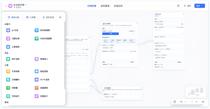Open the model dropdown in AI 对话 node
Screen dimensions: 210x109
168,24
